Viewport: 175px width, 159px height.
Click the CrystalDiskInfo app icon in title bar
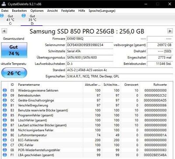click(x=3, y=4)
